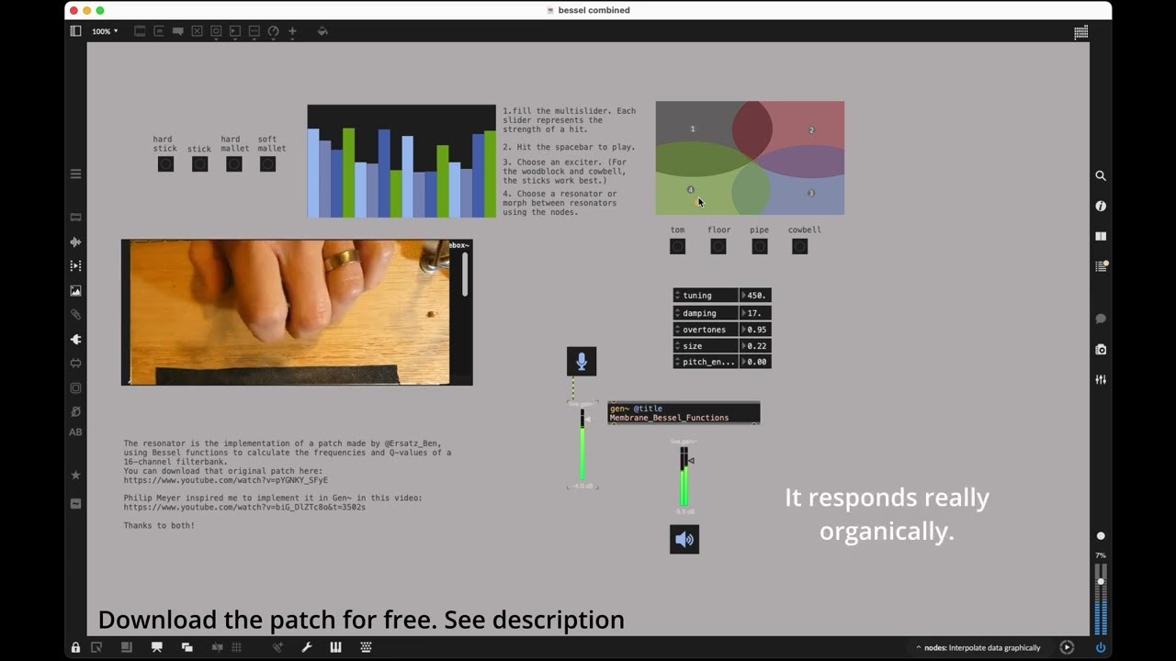The image size is (1176, 661).
Task: Open the images browser in left sidebar
Action: (75, 291)
